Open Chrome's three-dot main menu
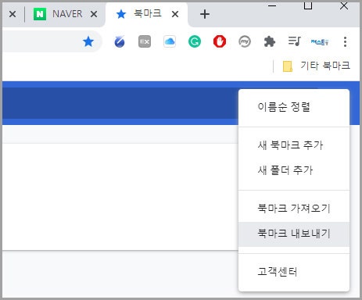 (345, 41)
